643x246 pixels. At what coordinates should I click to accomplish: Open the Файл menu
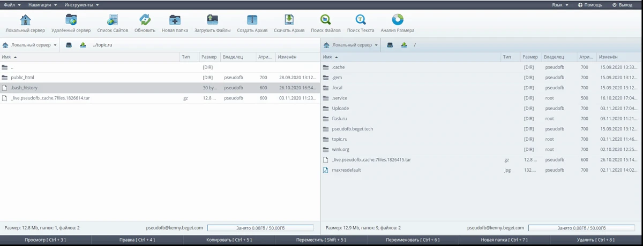[12, 4]
